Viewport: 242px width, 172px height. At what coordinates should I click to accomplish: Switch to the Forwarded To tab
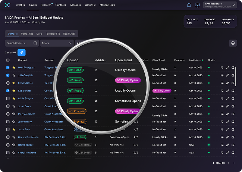click(53, 34)
